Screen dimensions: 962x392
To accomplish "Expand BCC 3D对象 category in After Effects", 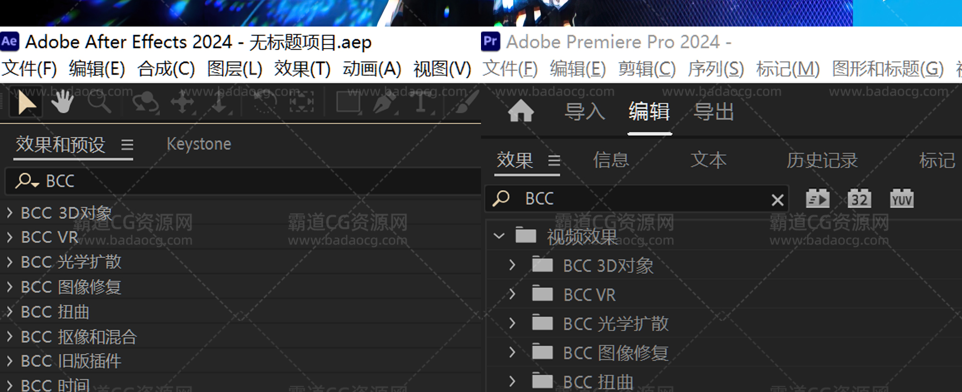I will click(10, 213).
